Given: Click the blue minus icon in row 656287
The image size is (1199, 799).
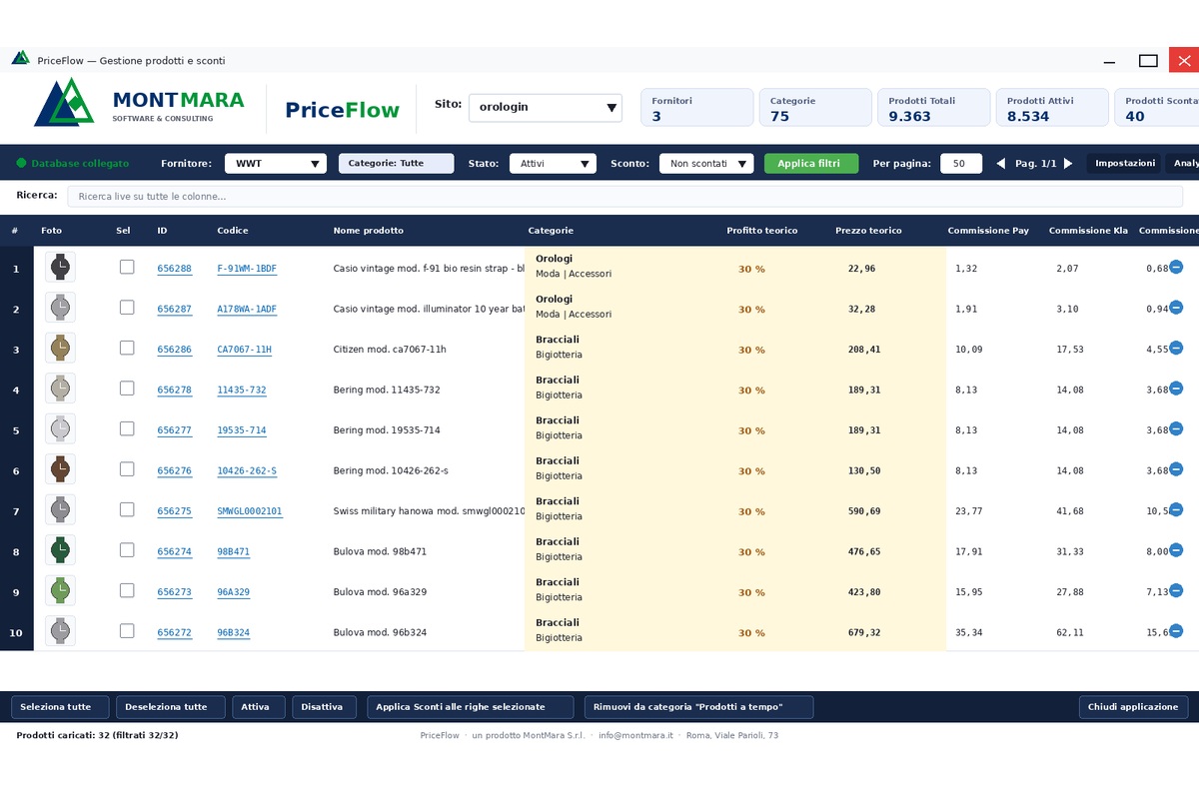Looking at the screenshot, I should point(1176,308).
